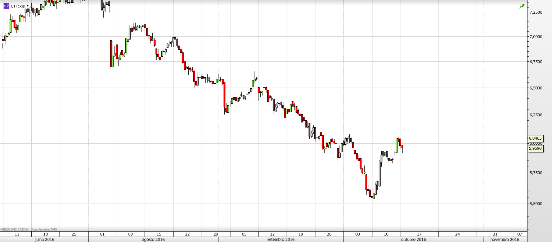Click the date label 24 on time axis
The width and height of the screenshot is (552, 242).
pos(457,234)
